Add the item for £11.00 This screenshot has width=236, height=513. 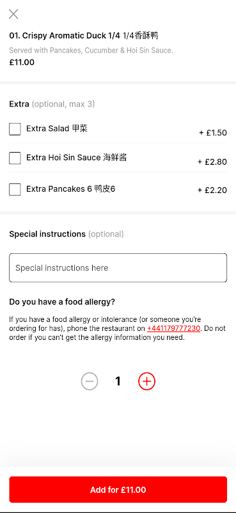[x=118, y=490]
